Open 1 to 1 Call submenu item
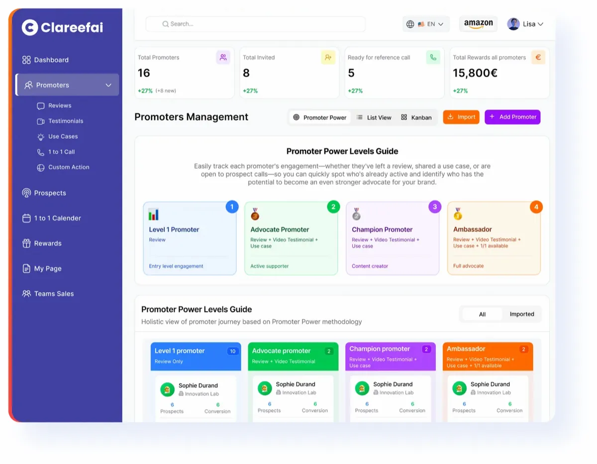The height and width of the screenshot is (464, 597). [56, 152]
